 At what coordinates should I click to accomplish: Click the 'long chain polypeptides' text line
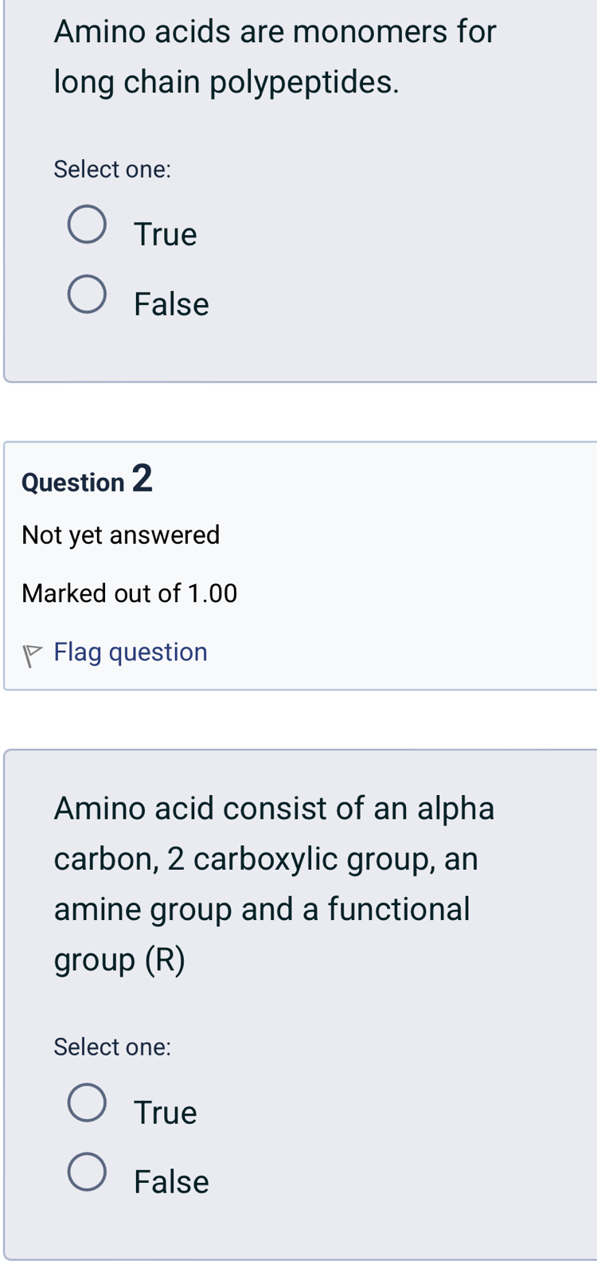tap(227, 81)
